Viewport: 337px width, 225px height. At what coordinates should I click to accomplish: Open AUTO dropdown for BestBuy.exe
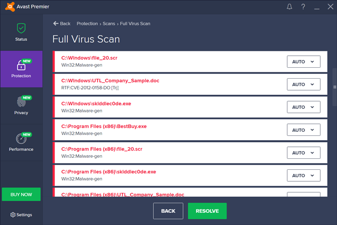(304, 130)
